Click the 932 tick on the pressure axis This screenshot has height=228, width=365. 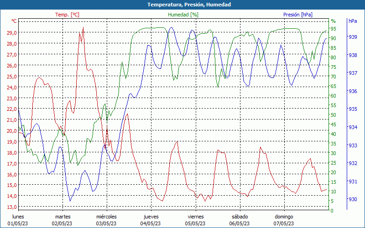pos(353,163)
